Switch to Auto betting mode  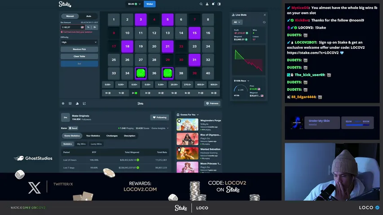tap(88, 16)
